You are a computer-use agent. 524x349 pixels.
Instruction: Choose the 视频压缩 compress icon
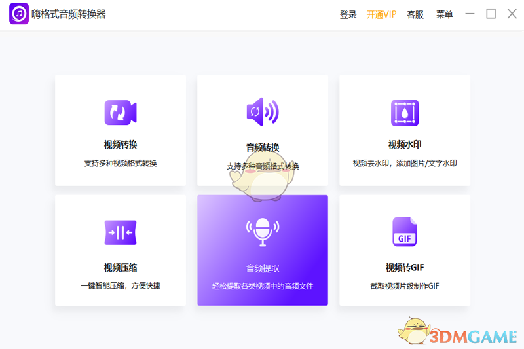point(121,232)
